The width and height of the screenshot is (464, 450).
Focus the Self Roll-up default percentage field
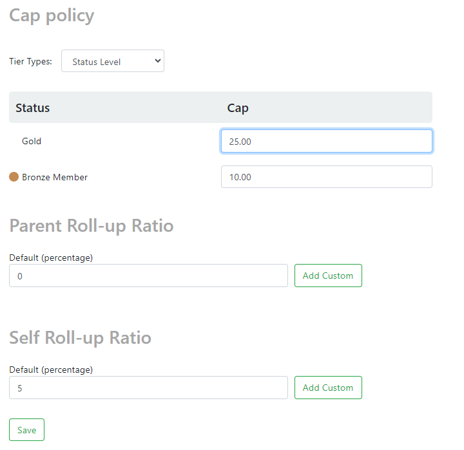click(148, 388)
